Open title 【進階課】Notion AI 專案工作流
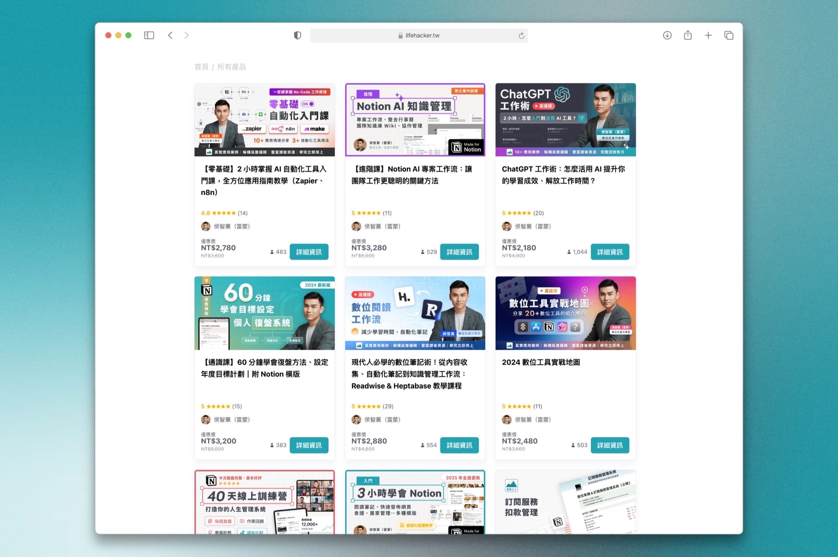838x557 pixels. tap(412, 175)
